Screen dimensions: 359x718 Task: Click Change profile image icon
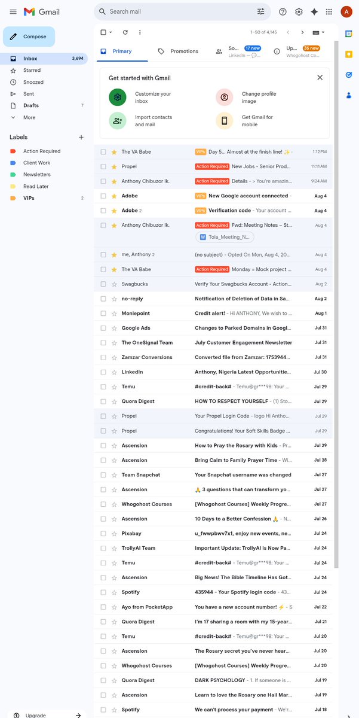225,97
